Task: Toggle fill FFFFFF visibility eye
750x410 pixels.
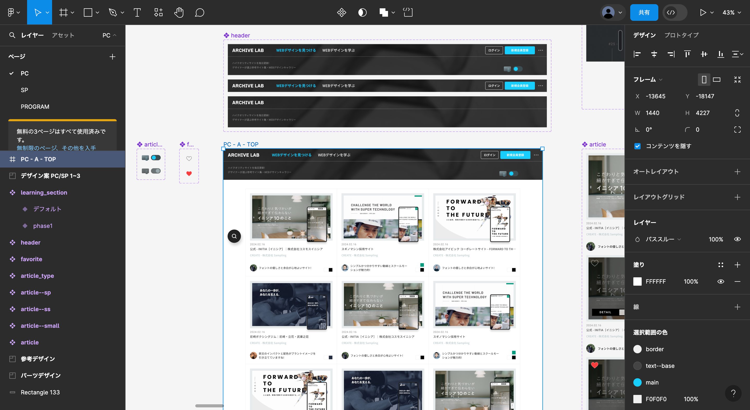Action: click(x=721, y=281)
